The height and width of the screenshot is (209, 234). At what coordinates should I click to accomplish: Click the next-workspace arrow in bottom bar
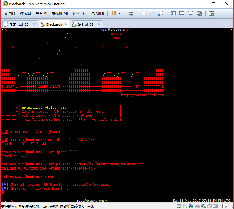8,201
